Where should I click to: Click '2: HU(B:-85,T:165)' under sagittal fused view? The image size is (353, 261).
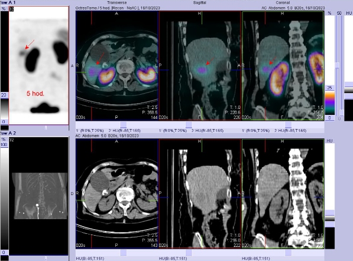[208, 131]
